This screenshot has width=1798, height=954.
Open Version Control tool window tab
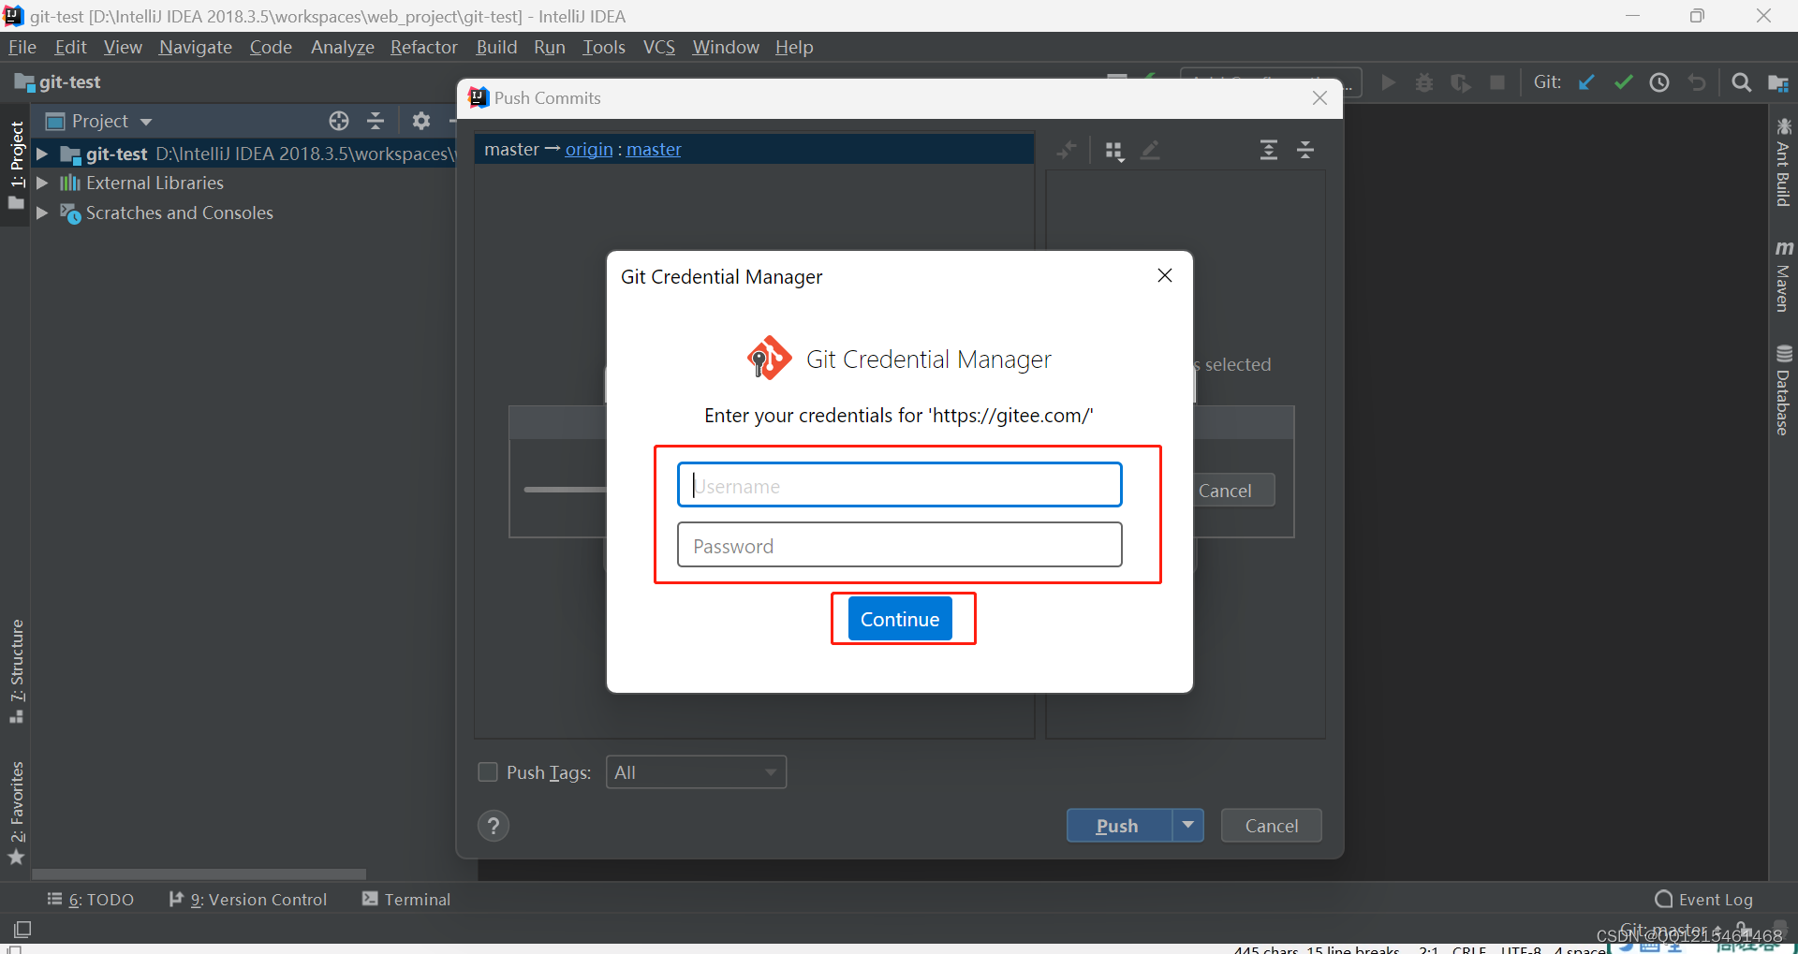[x=248, y=900]
